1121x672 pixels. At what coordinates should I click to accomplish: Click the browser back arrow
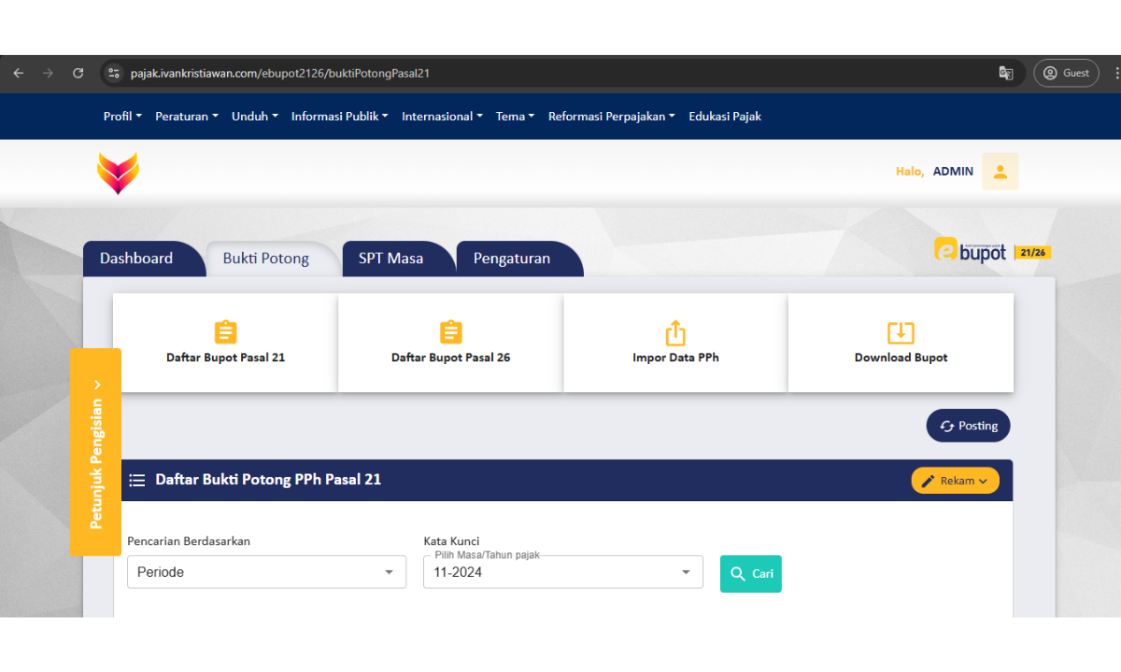tap(19, 73)
